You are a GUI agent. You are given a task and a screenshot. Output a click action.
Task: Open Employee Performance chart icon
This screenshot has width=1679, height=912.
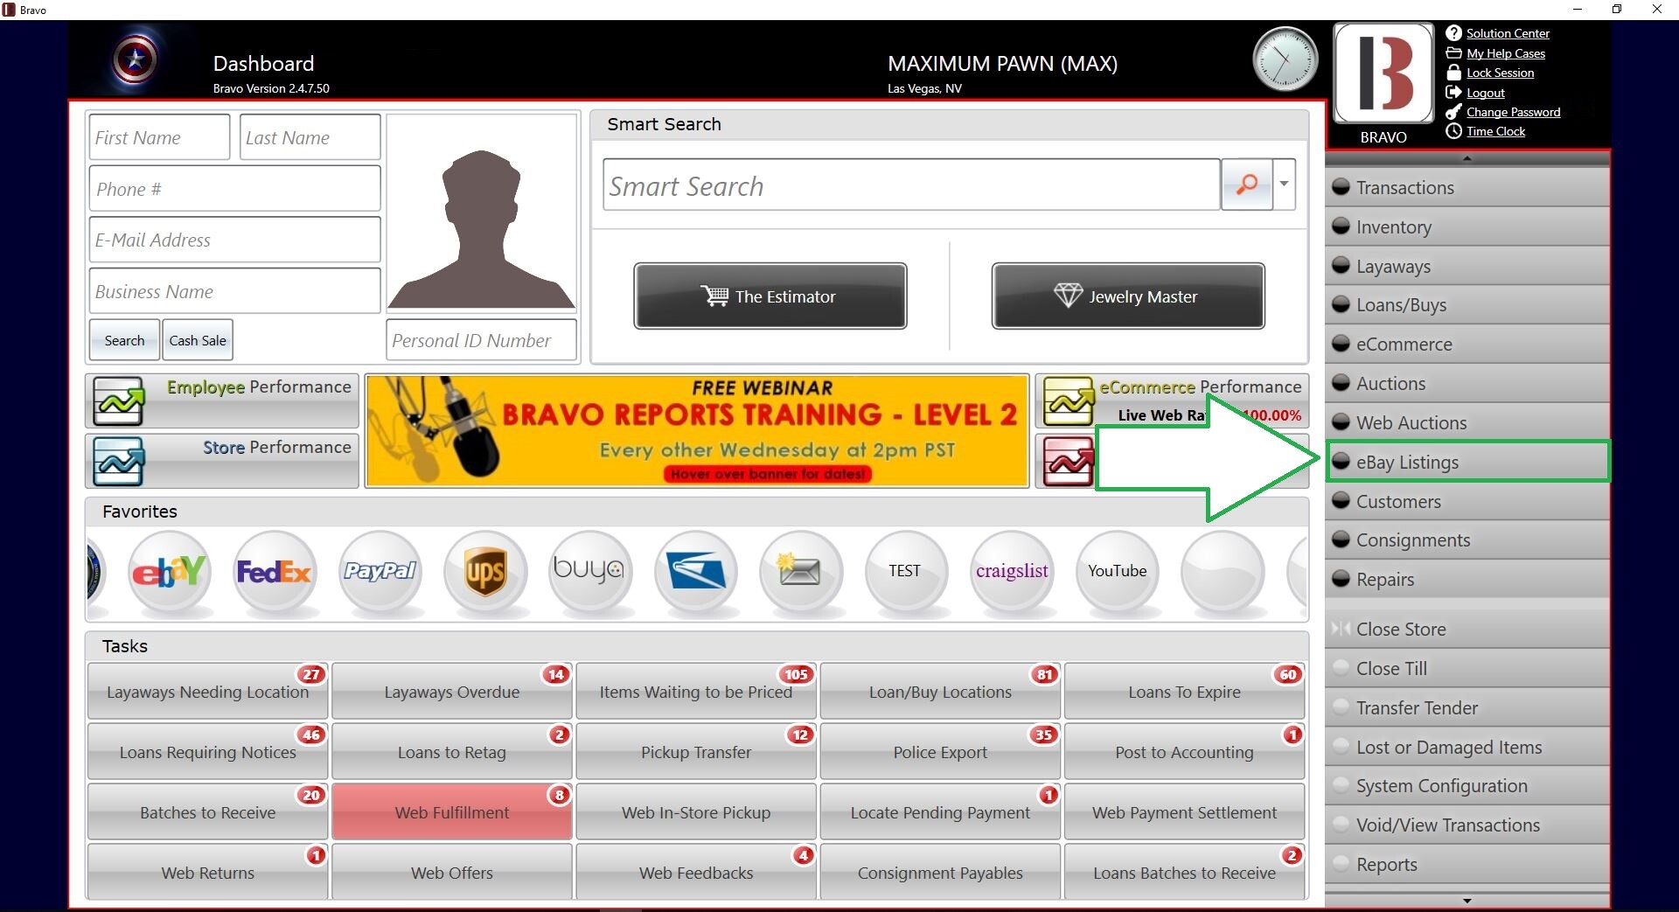pos(119,401)
